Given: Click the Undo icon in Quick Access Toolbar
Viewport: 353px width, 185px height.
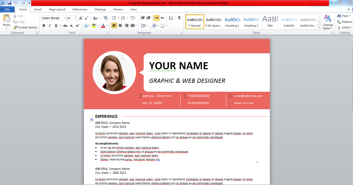Looking at the screenshot, I should click(x=15, y=3).
